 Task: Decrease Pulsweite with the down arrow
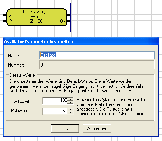click(70, 113)
